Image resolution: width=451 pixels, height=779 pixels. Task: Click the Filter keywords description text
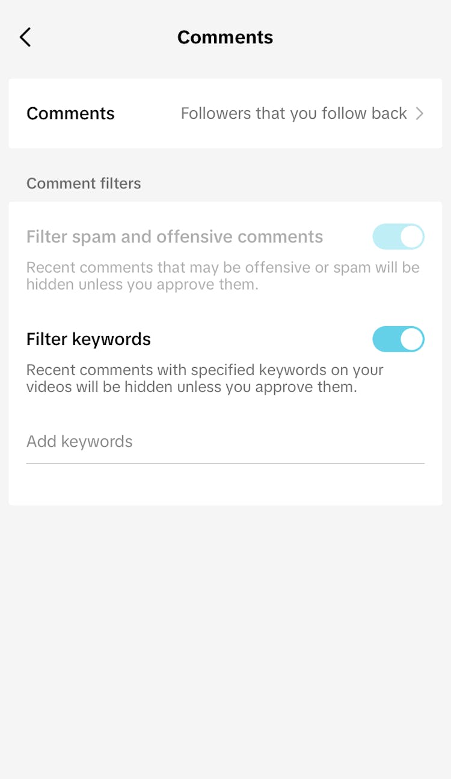point(204,378)
